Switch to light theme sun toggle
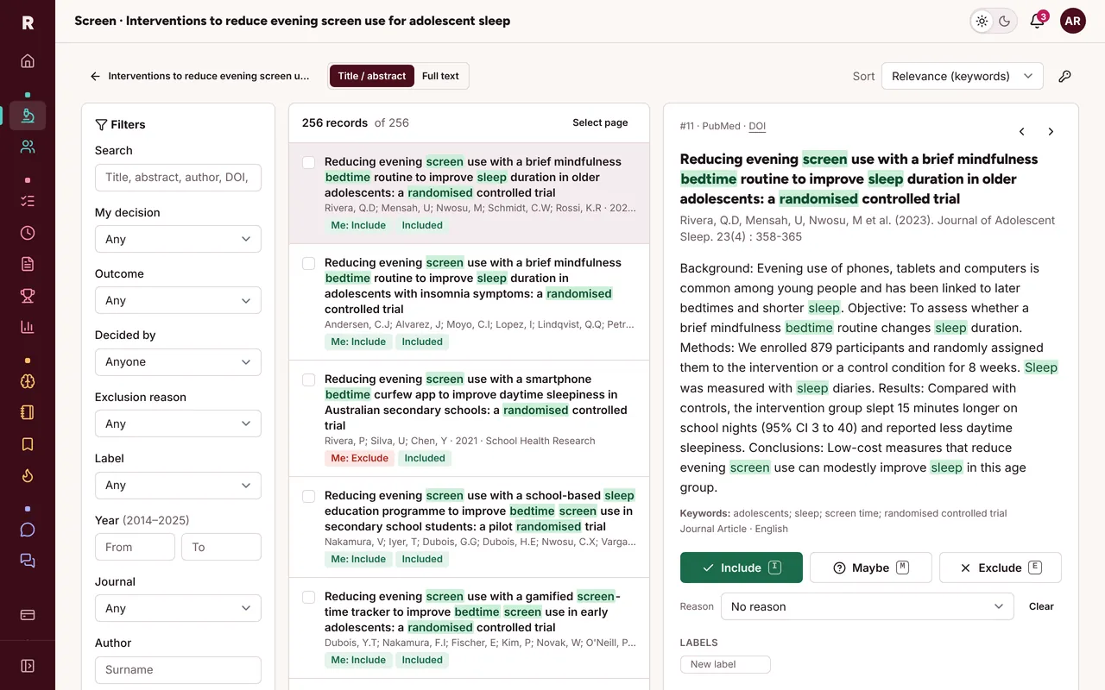 (x=982, y=22)
